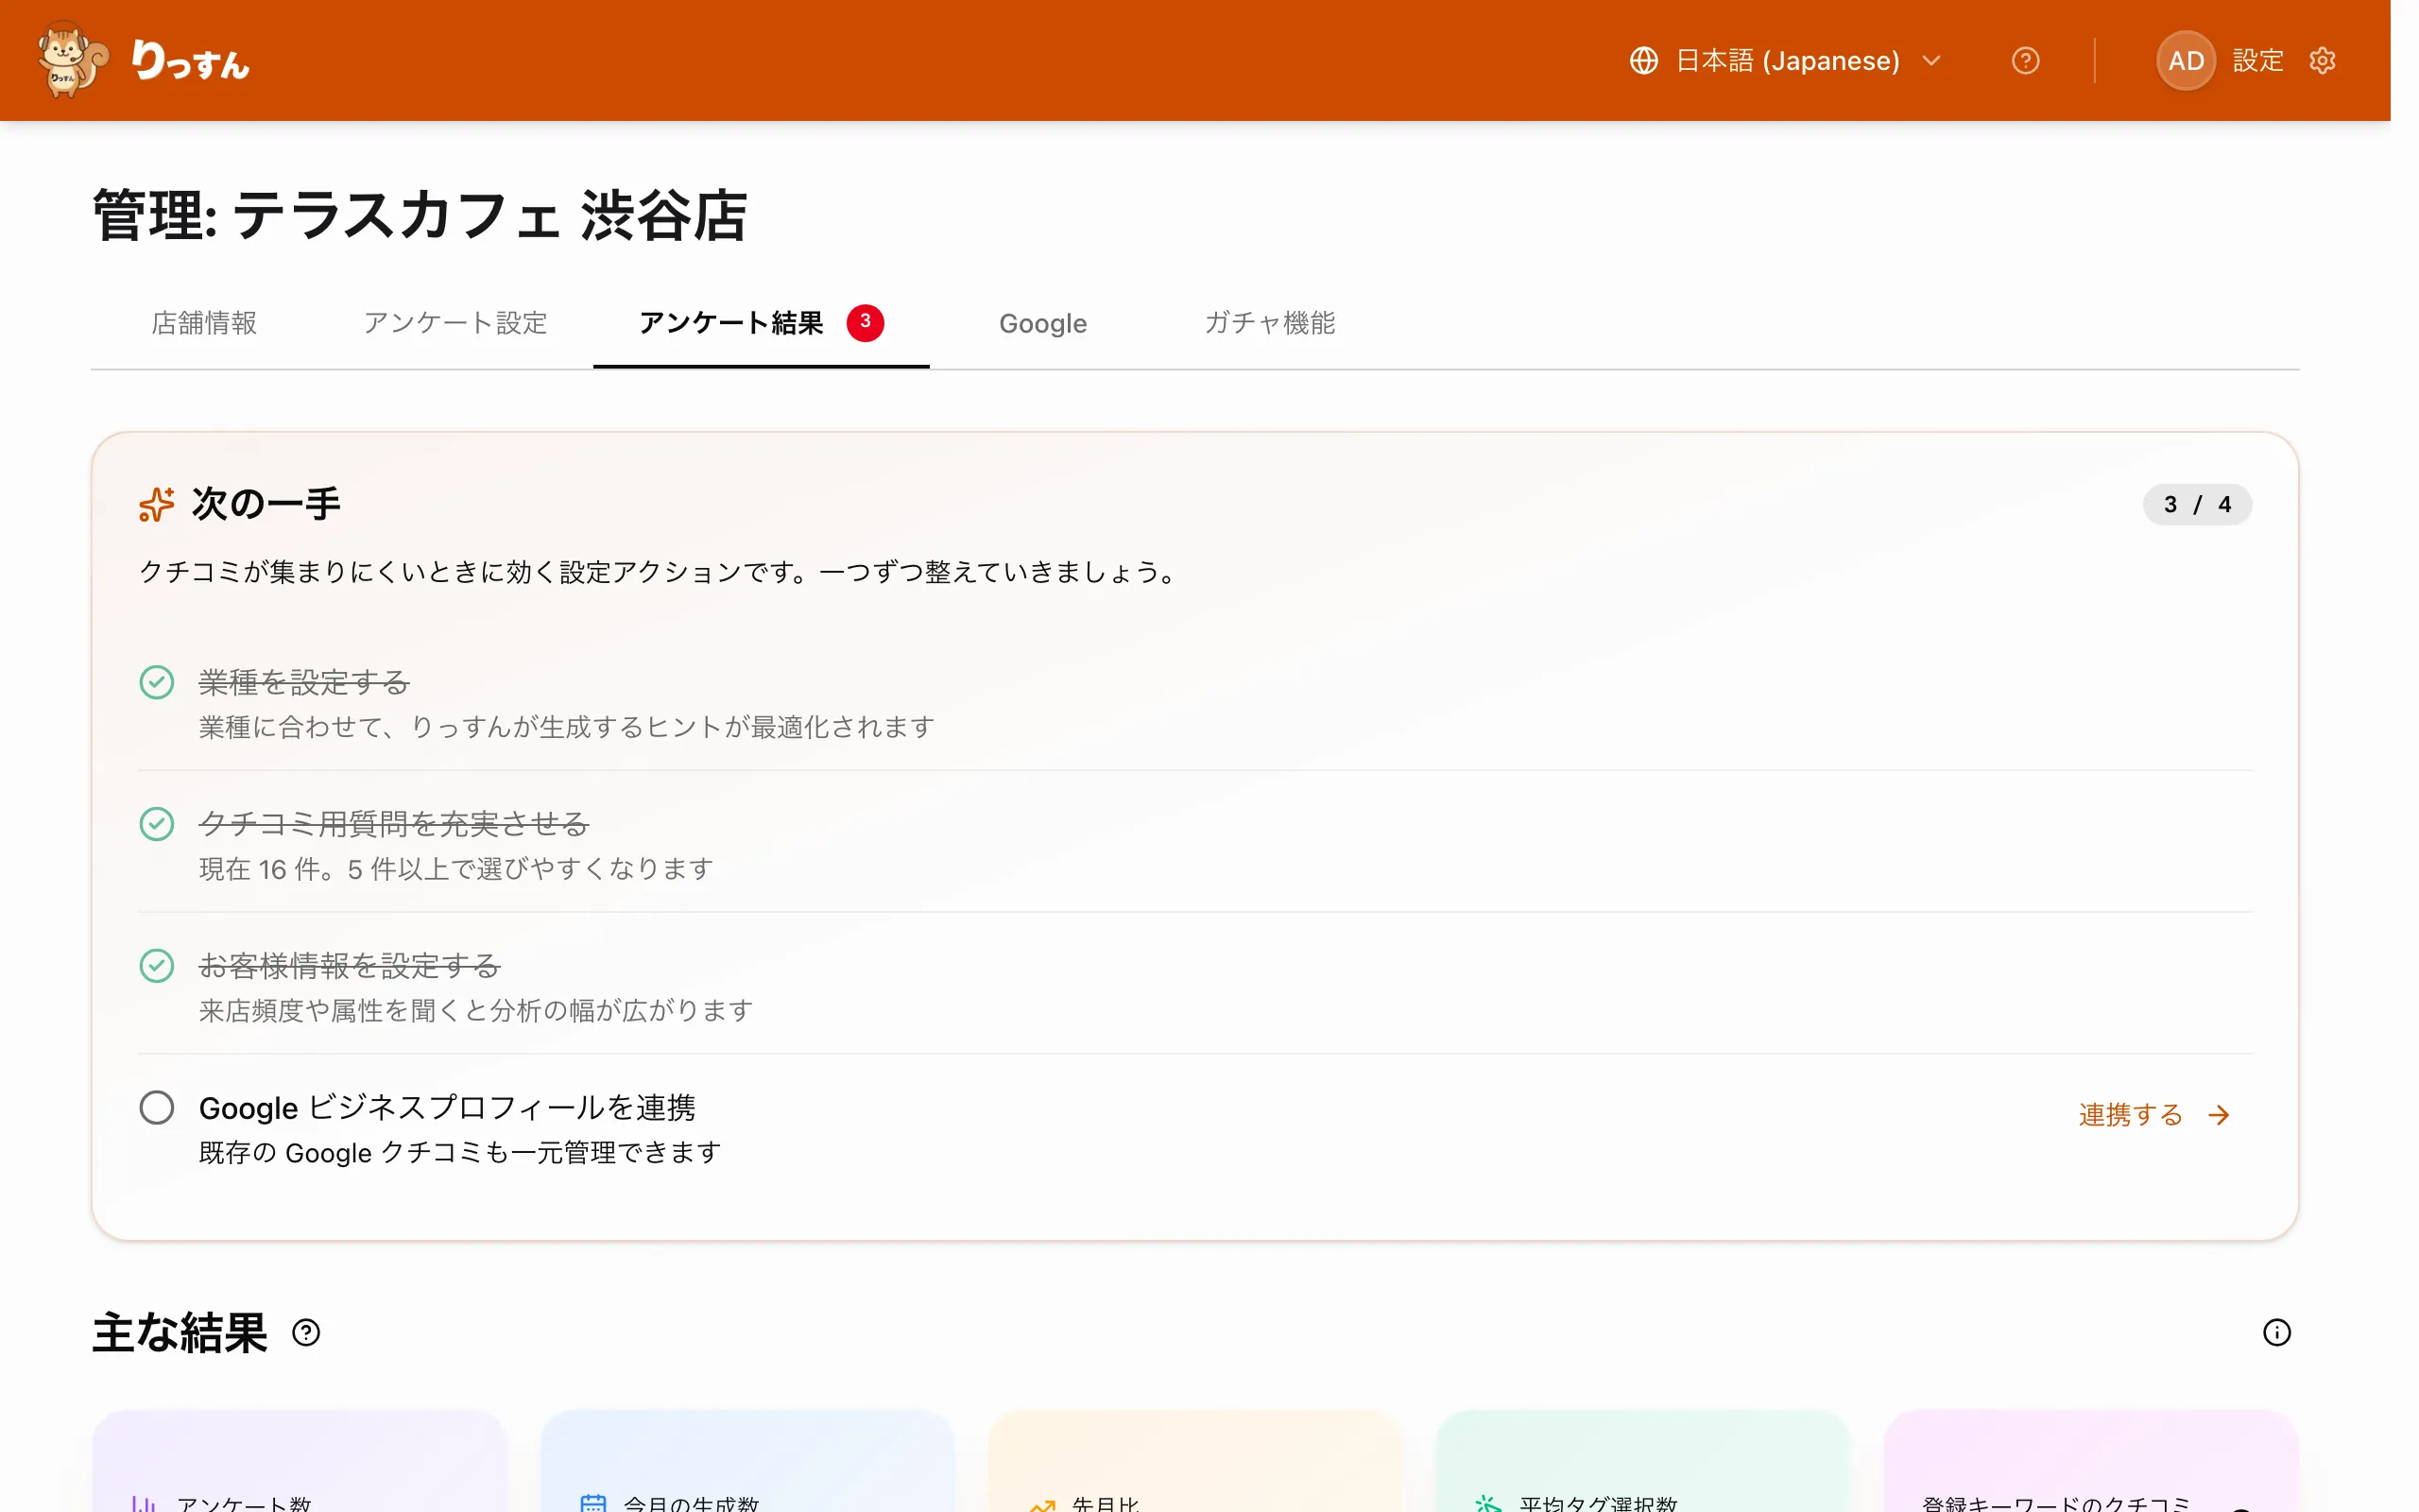Image resolution: width=2419 pixels, height=1512 pixels.
Task: Click the 3 / 4 progress indicator pill
Action: click(2196, 505)
